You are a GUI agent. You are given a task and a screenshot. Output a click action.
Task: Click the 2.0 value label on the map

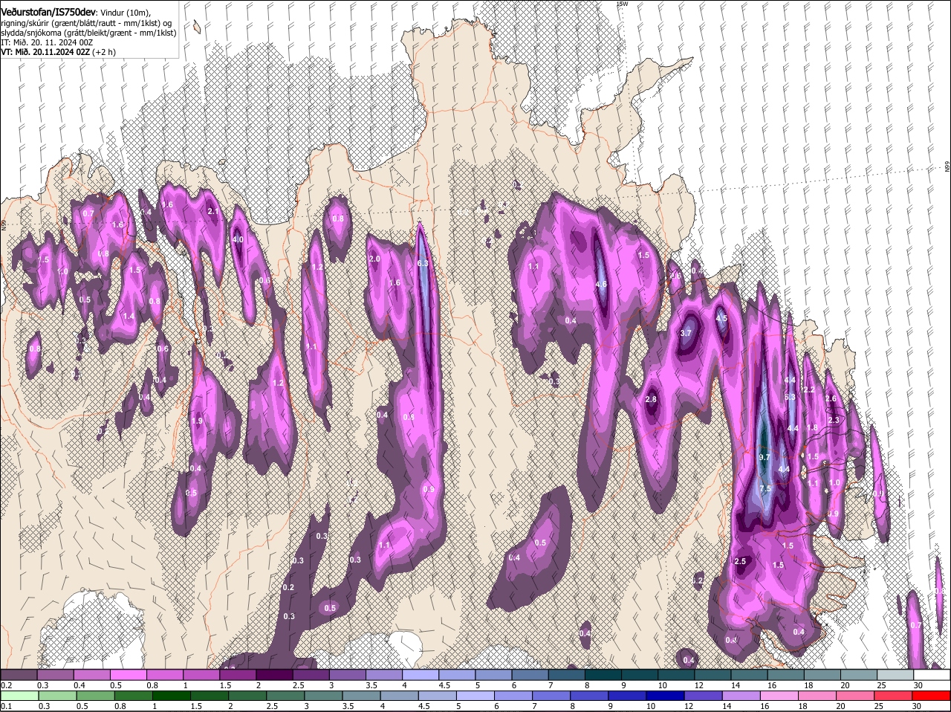pos(374,259)
